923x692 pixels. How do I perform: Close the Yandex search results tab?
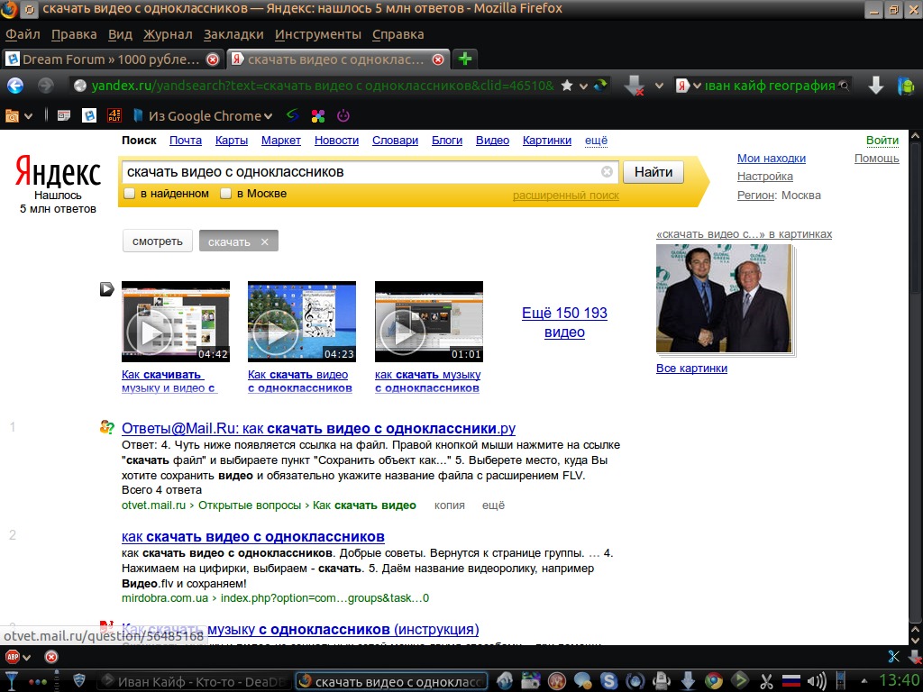(x=438, y=59)
